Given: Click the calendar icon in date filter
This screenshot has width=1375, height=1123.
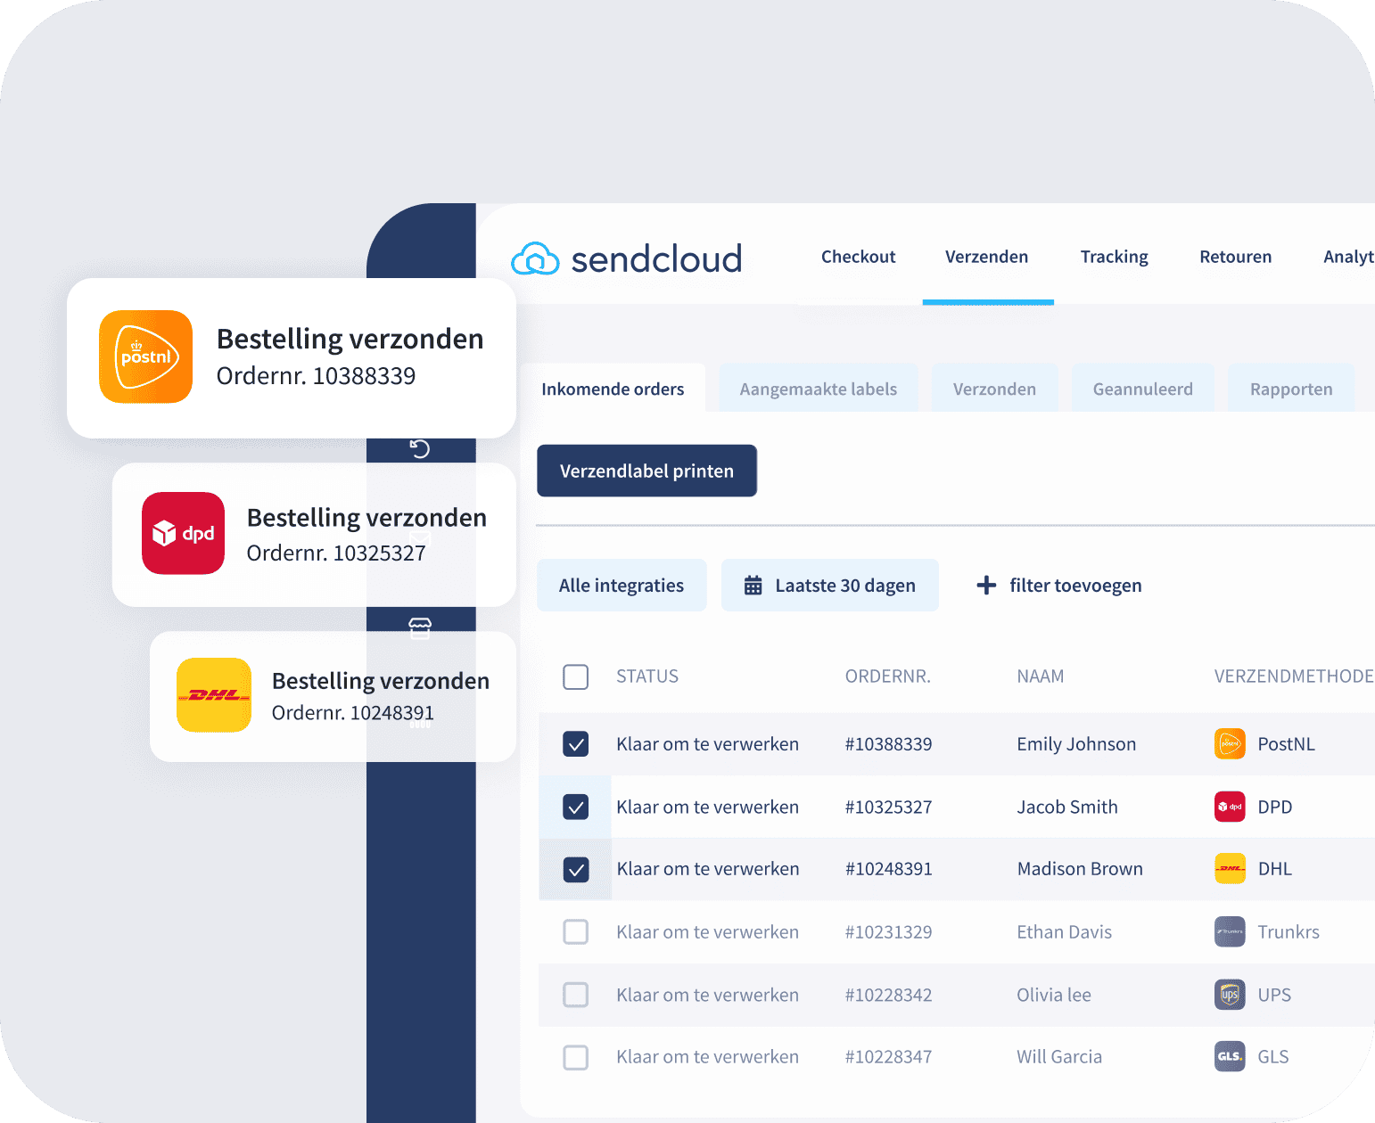Looking at the screenshot, I should coord(753,586).
